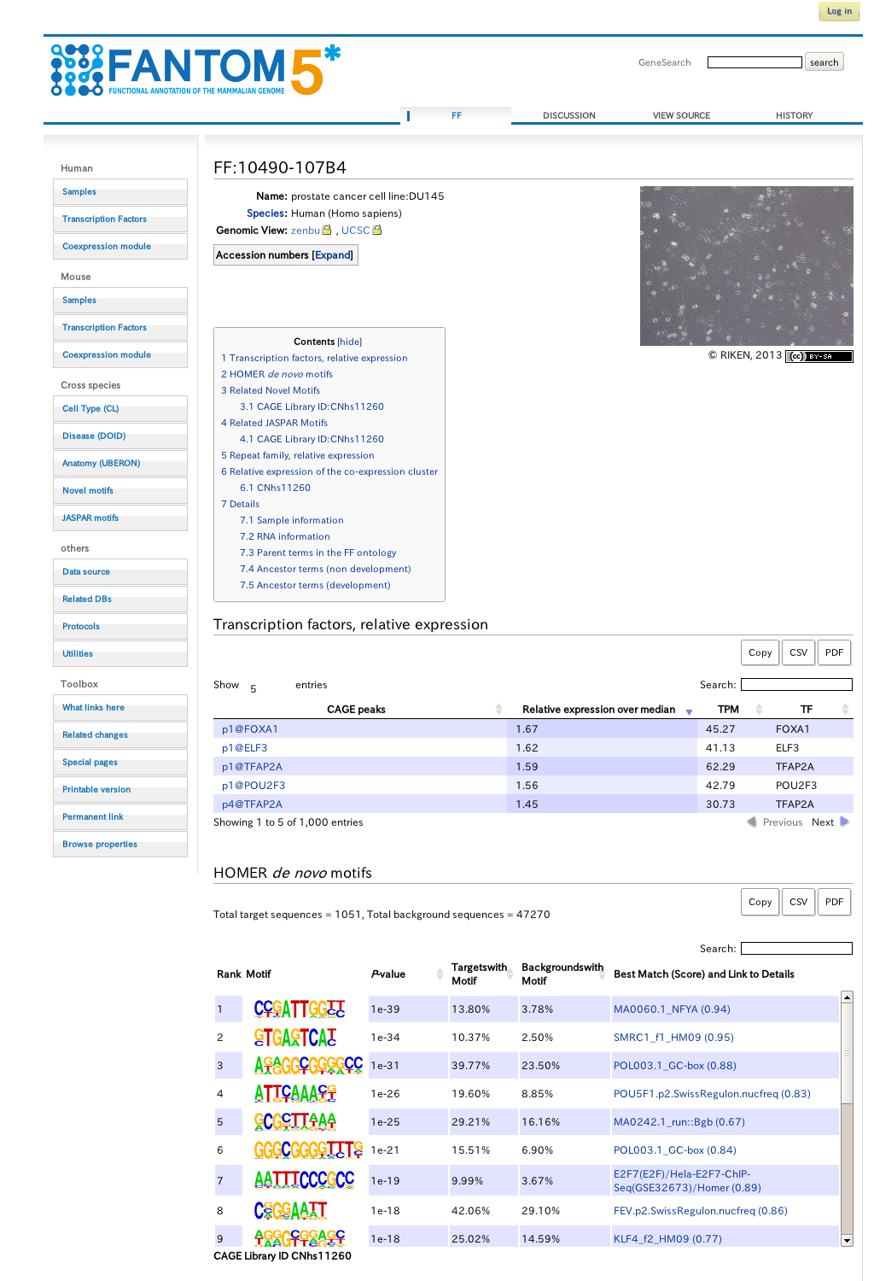Screen dimensions: 874x1281
Task: Click the Log in button
Action: point(839,11)
